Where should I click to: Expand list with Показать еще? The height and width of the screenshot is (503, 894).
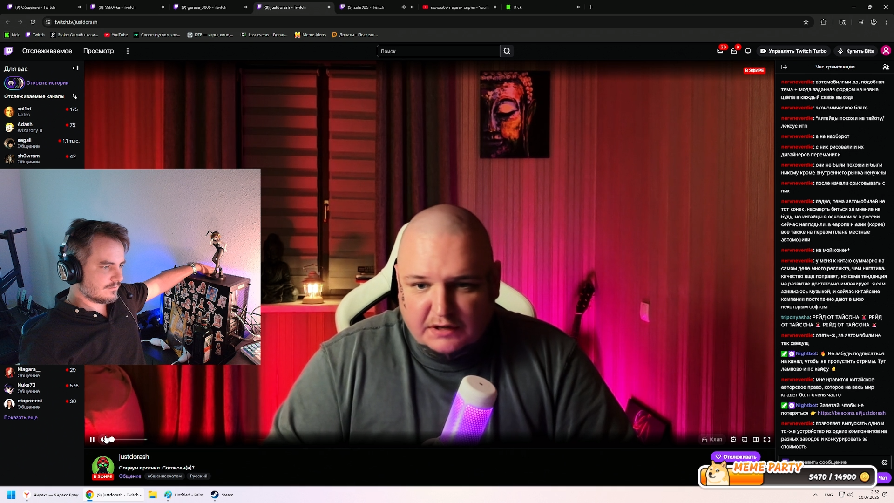[21, 418]
